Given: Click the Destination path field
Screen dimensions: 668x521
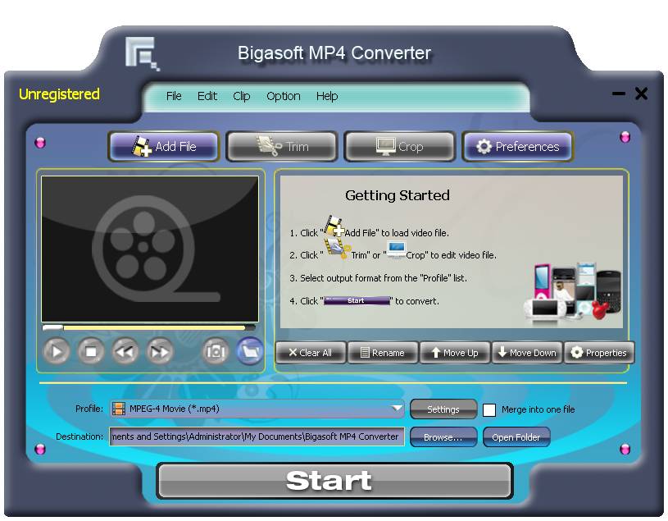Looking at the screenshot, I should (x=257, y=436).
